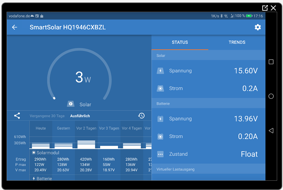The image size is (283, 190).
Task: Select the Gestern column header
Action: click(x=64, y=128)
